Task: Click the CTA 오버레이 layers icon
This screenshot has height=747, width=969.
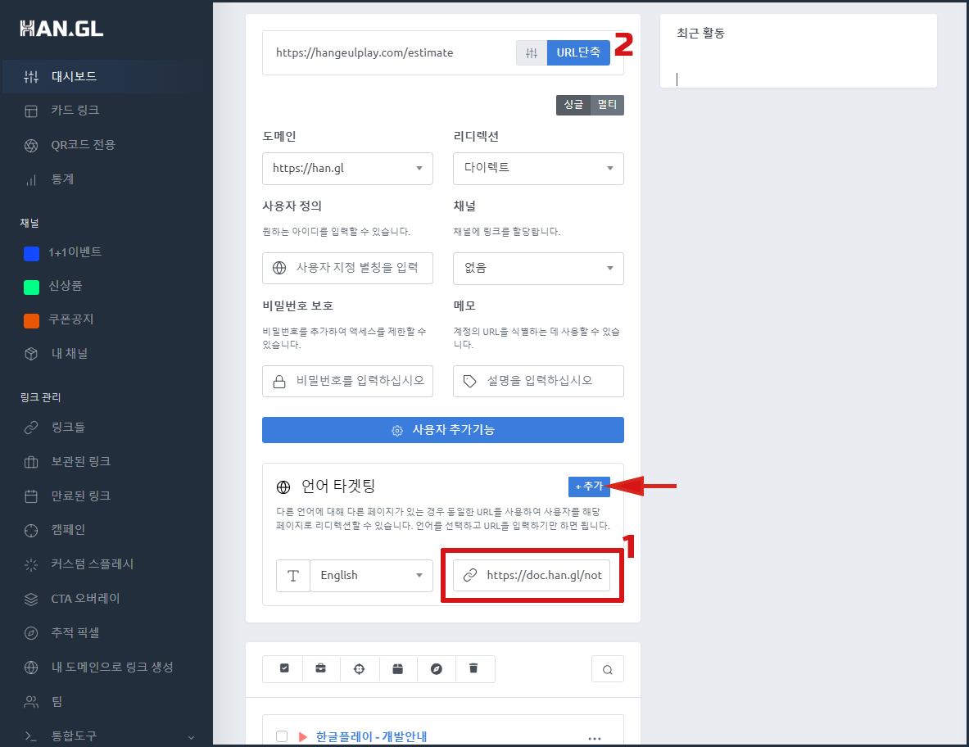Action: 31,600
